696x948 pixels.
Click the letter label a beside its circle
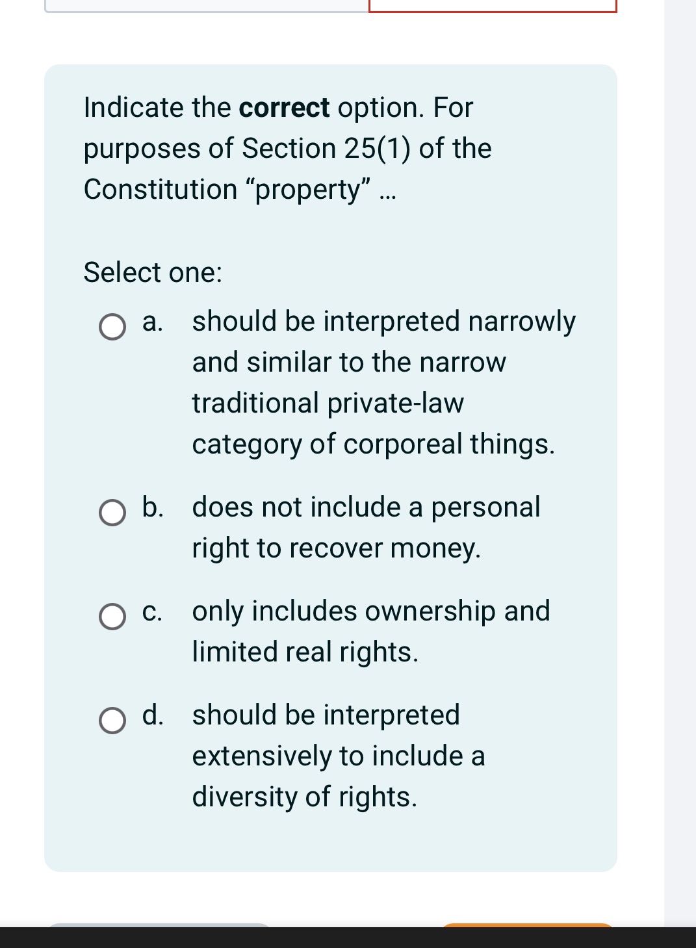click(x=151, y=322)
